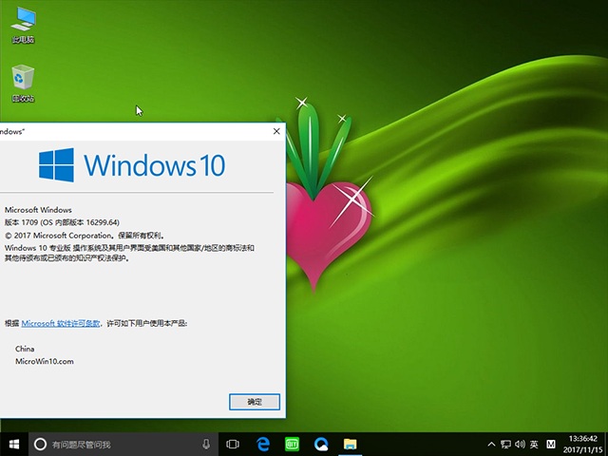
Task: Switch input language indicator 英
Action: pos(534,444)
